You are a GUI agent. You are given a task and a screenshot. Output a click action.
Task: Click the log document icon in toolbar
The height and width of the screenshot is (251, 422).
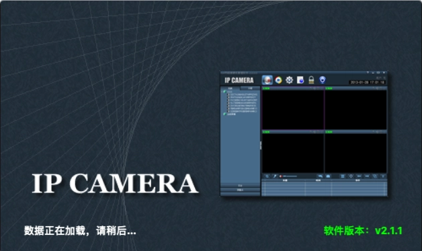tap(300, 80)
